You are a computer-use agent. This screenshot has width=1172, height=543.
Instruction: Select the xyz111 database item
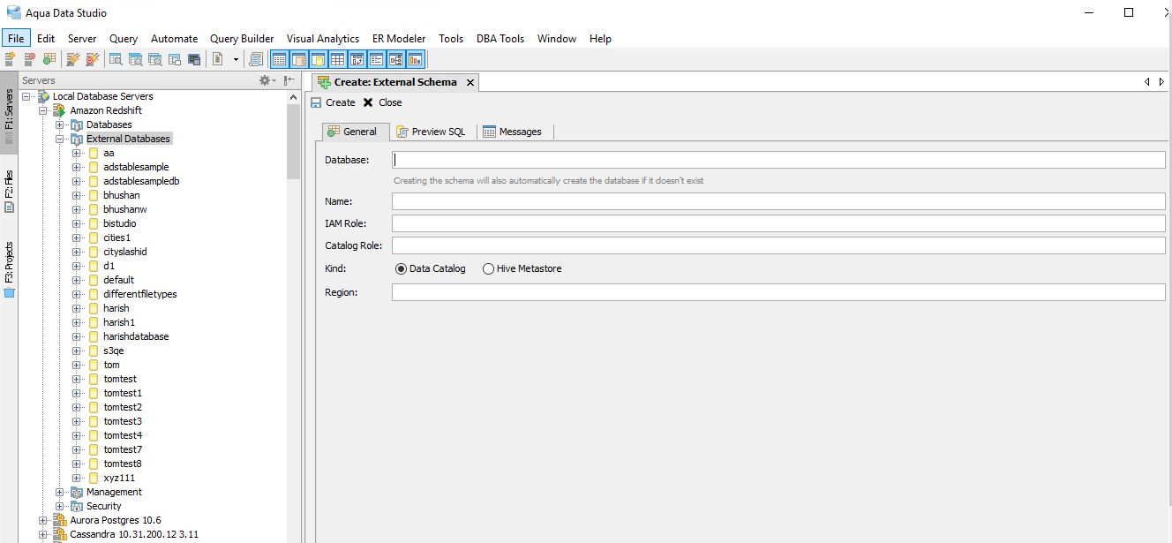119,478
